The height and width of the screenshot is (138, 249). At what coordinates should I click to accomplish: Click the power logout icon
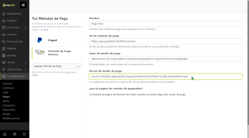[24, 134]
